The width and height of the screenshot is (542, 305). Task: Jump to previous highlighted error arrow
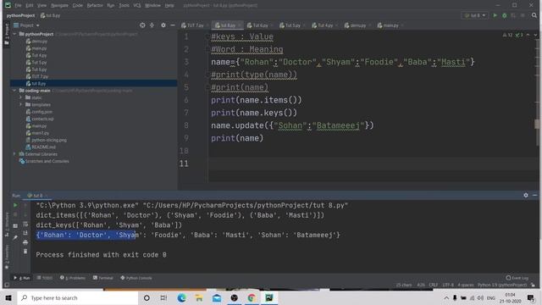pos(528,35)
